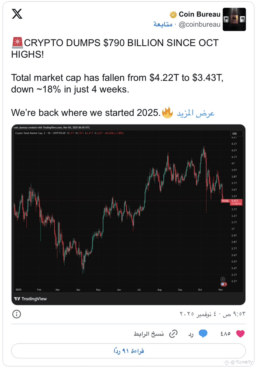The width and height of the screenshot is (256, 369).
Task: Open the info icon below the chart
Action: pyautogui.click(x=16, y=314)
